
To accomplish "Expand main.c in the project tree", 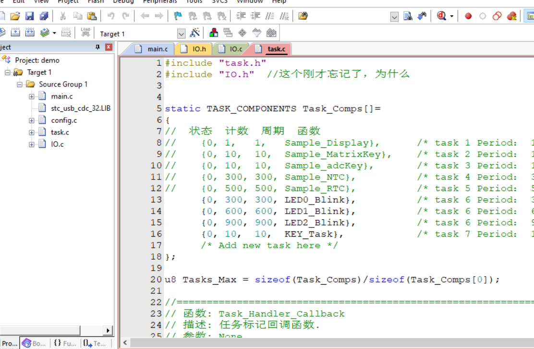I will 32,96.
